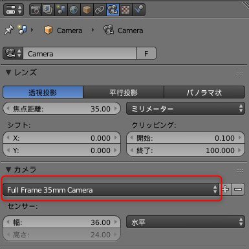Click the レンズ panel drag grip
This screenshot has height=249, width=249.
pyautogui.click(x=240, y=74)
